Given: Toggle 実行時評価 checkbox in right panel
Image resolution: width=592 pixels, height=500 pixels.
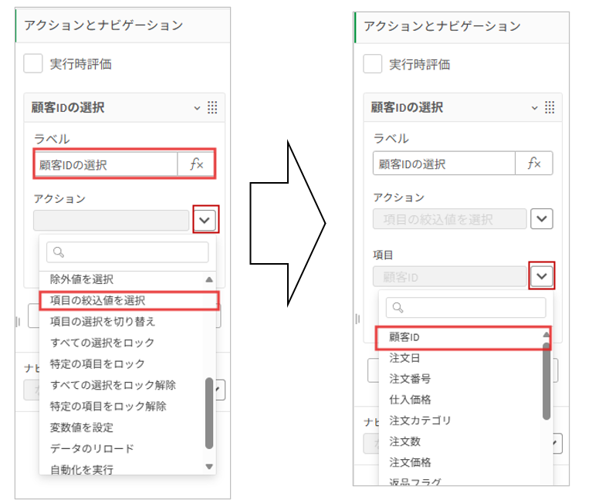Looking at the screenshot, I should point(373,64).
